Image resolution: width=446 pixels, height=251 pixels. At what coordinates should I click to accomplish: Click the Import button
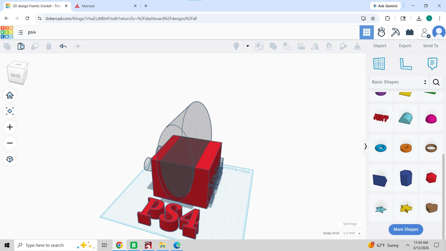tap(380, 46)
